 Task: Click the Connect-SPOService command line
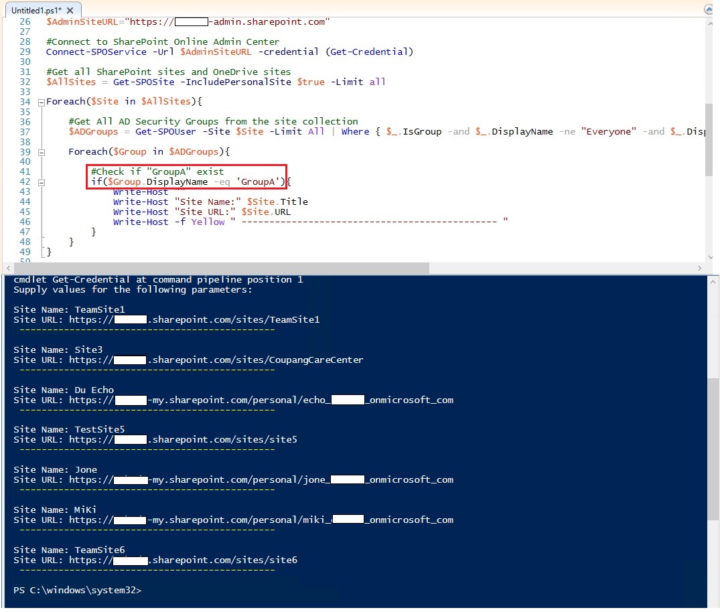[x=230, y=52]
